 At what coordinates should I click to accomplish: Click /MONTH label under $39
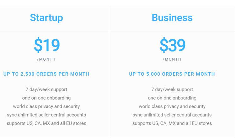tap(172, 59)
